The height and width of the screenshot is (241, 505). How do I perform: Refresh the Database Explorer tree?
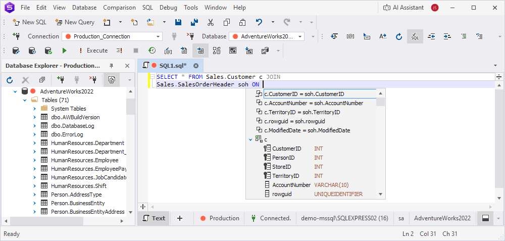(10, 80)
